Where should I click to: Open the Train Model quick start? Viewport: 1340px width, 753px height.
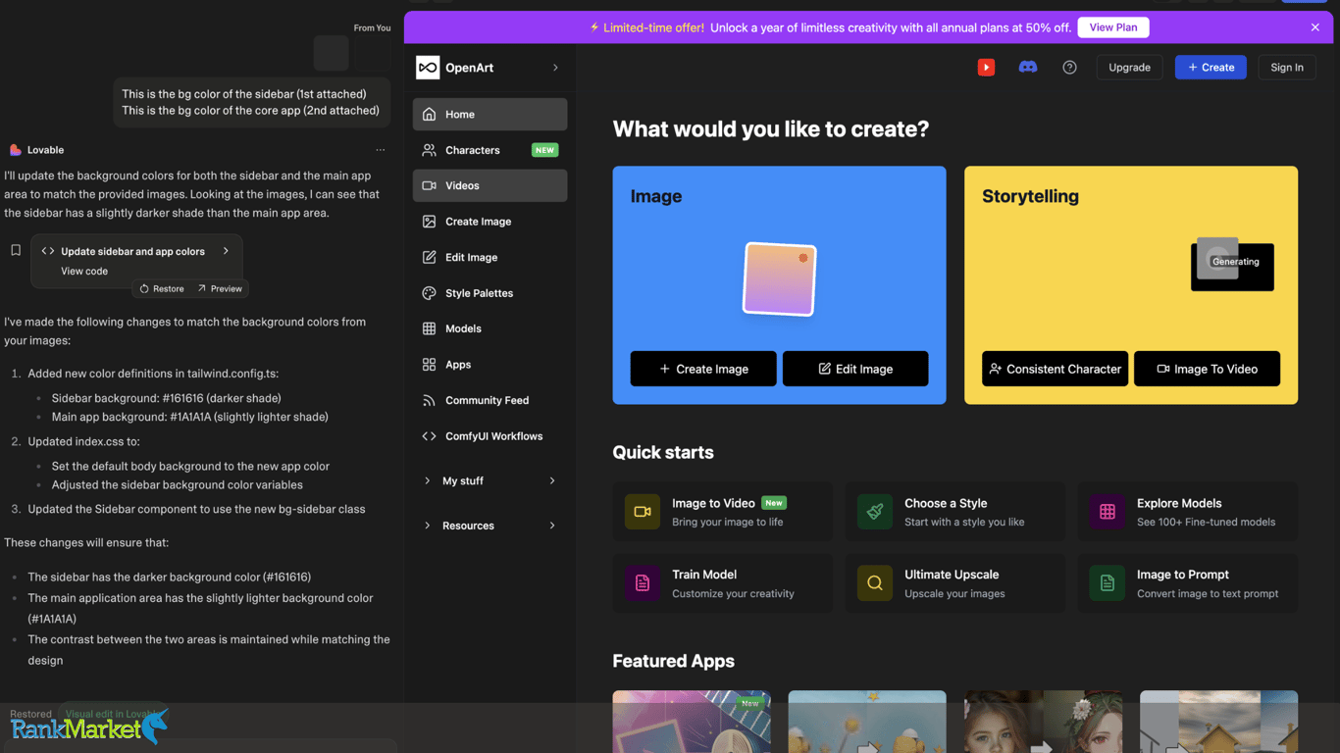point(722,583)
